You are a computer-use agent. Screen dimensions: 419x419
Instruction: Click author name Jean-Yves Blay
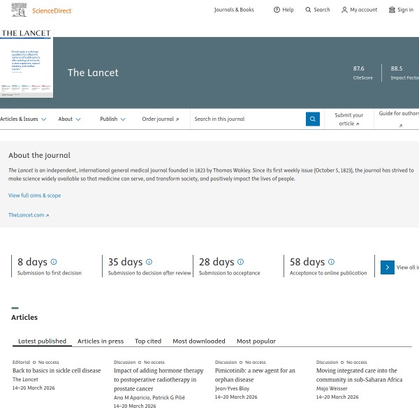[232, 388]
